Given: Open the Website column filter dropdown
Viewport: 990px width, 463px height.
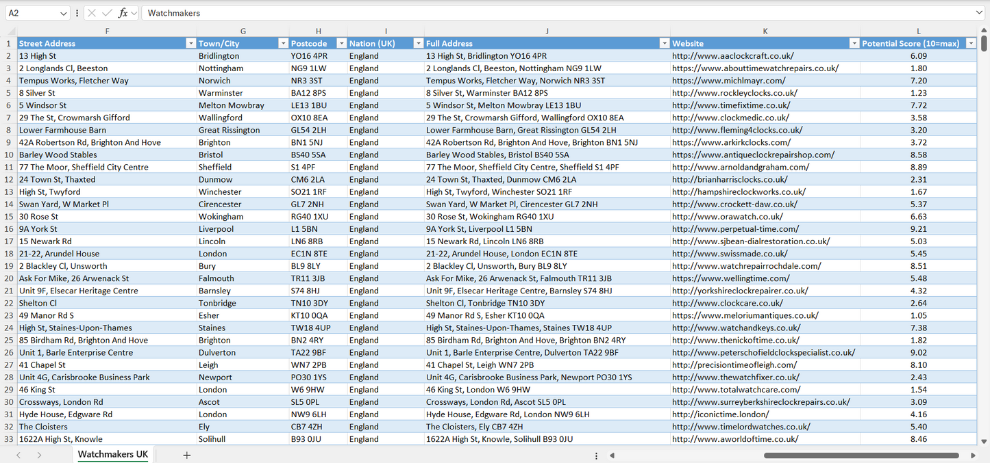Looking at the screenshot, I should point(854,43).
